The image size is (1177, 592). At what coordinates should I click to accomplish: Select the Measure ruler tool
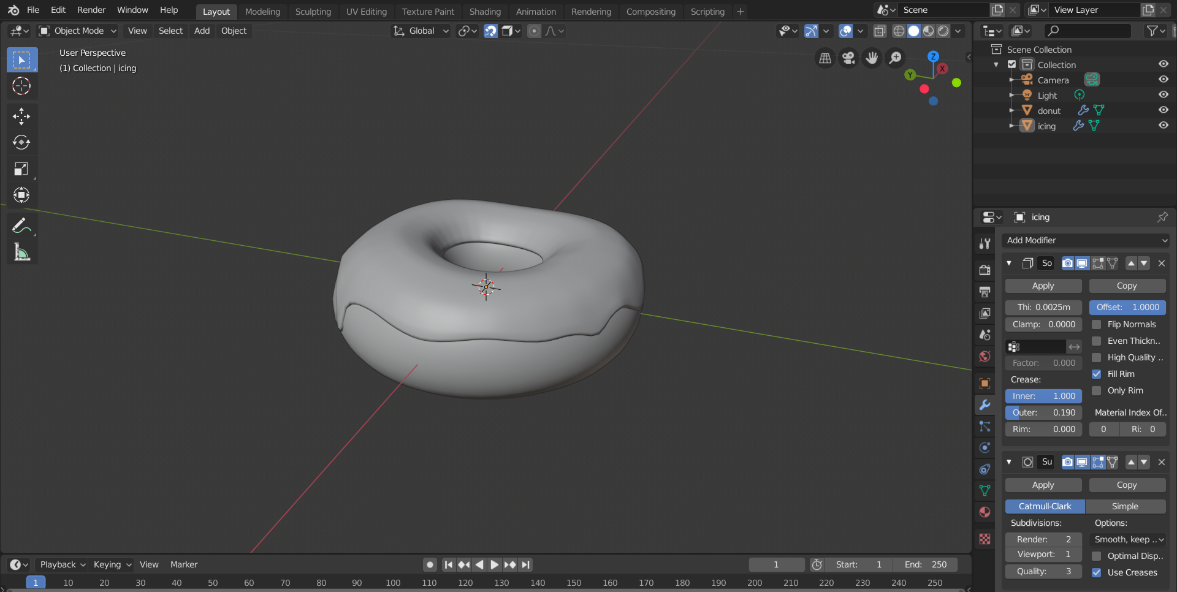pos(21,252)
